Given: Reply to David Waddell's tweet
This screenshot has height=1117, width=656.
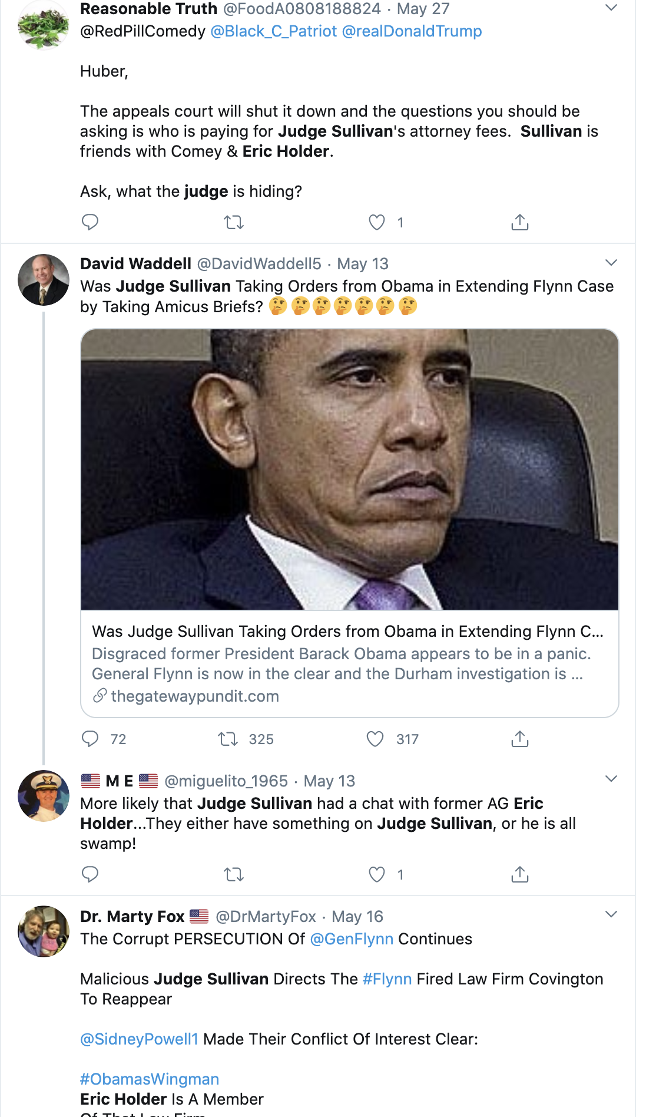Looking at the screenshot, I should tap(90, 739).
